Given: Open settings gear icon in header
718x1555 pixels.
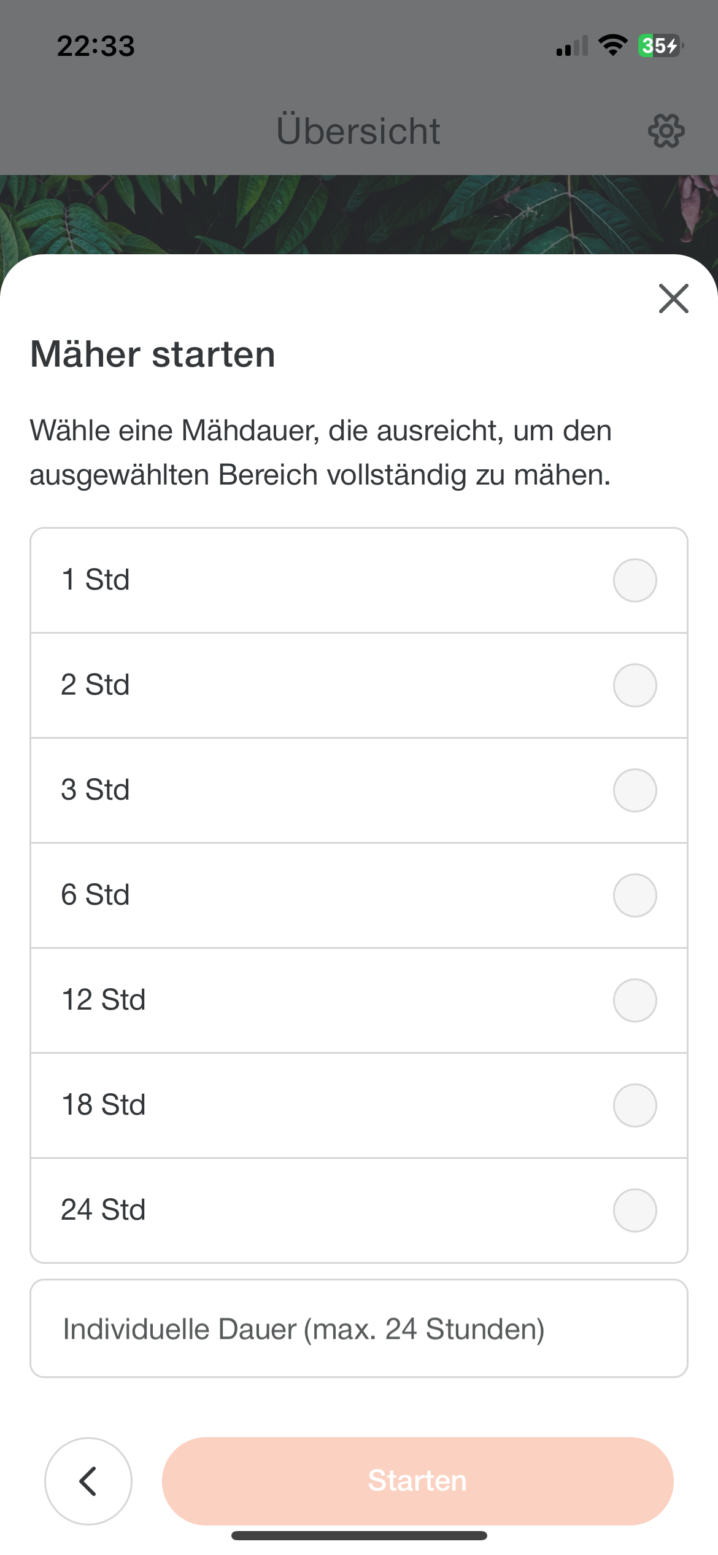Looking at the screenshot, I should coord(666,131).
